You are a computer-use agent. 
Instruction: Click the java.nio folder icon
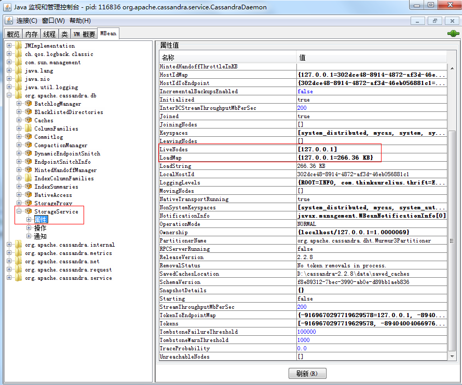(x=19, y=79)
